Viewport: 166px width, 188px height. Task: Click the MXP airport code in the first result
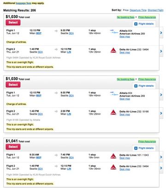39,33
